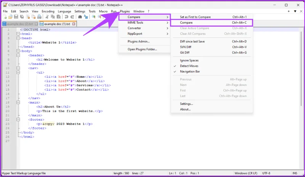Open the Window menu
305x177 pixels.
pos(139,11)
